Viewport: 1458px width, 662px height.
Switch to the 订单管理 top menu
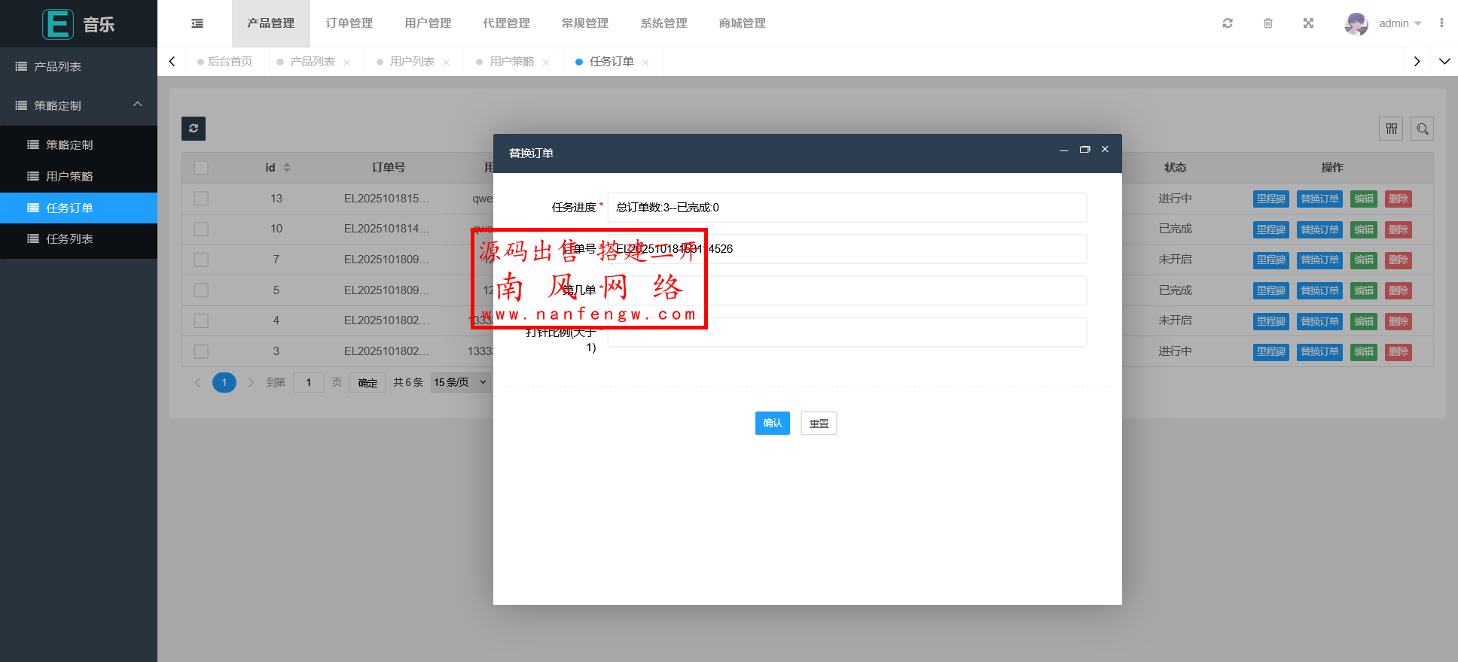point(349,23)
